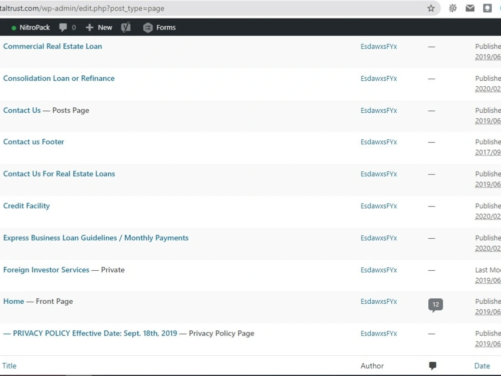Sort pages by the Title footer column
Image resolution: width=501 pixels, height=376 pixels.
click(x=9, y=366)
